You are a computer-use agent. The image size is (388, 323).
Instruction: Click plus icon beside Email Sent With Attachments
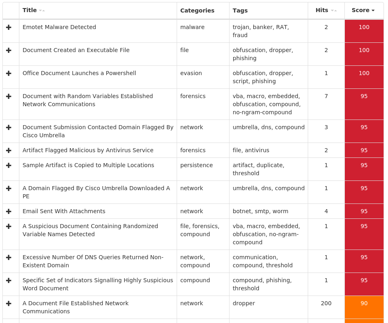pos(9,211)
